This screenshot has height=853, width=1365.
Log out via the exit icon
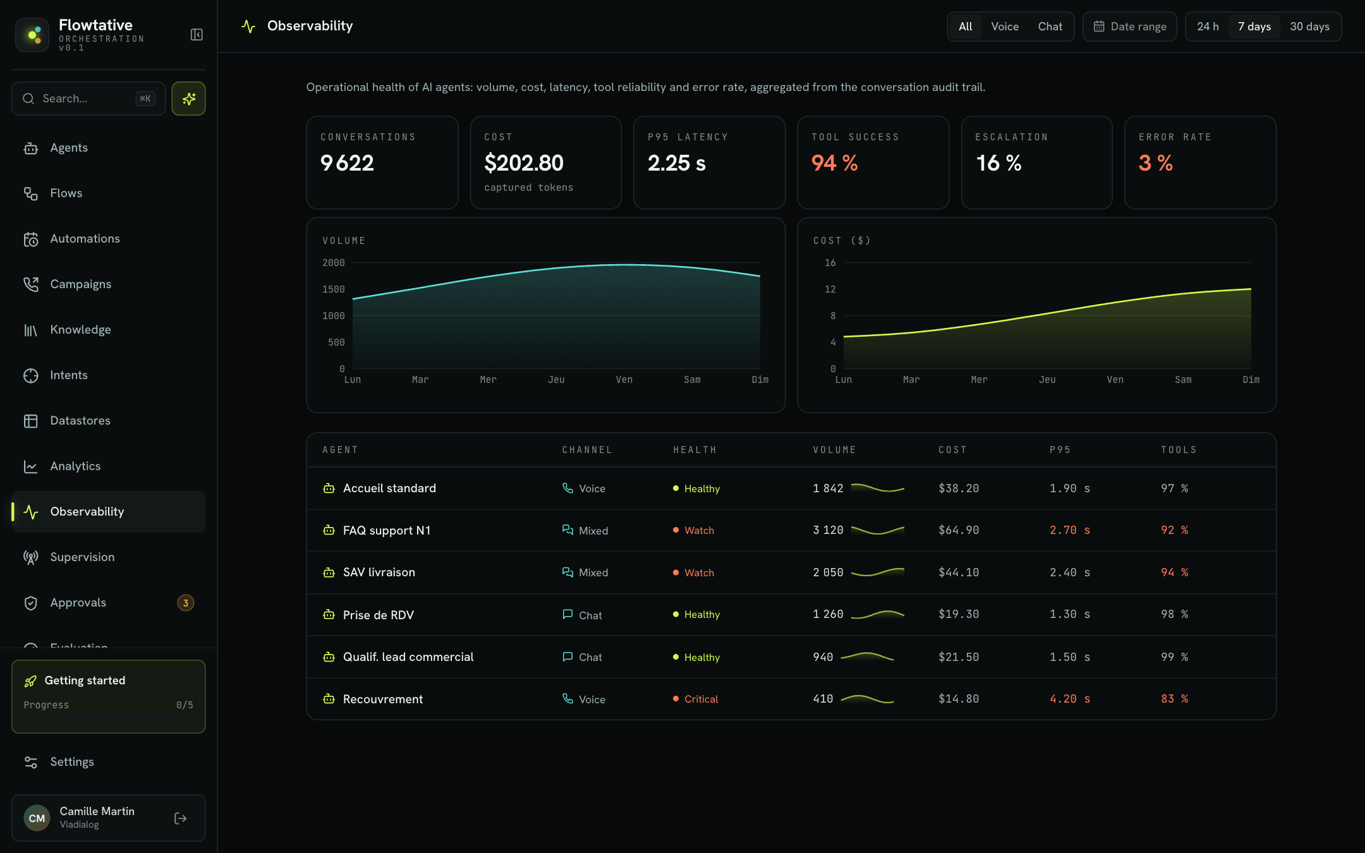180,818
